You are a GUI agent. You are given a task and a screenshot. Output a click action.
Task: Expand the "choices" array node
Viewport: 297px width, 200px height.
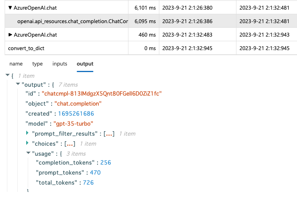[27, 143]
